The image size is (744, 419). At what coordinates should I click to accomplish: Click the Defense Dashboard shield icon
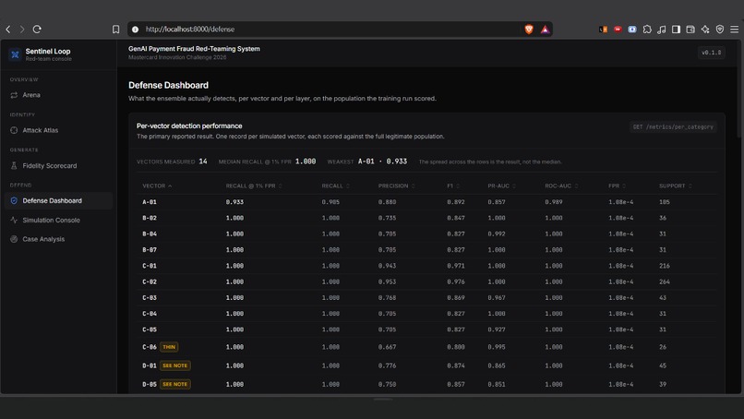14,200
